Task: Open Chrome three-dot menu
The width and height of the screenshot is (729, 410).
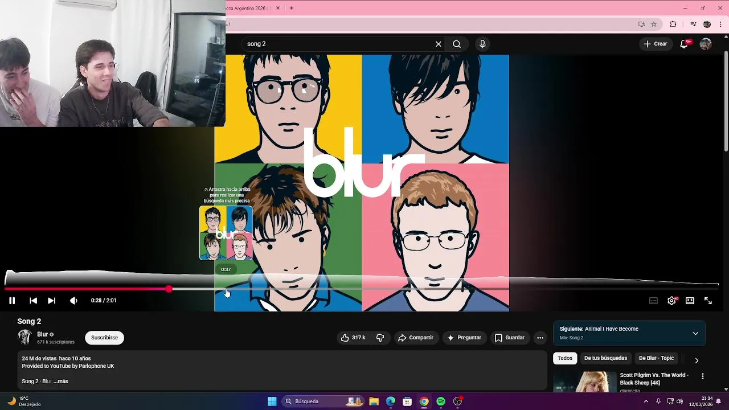Action: tap(720, 24)
